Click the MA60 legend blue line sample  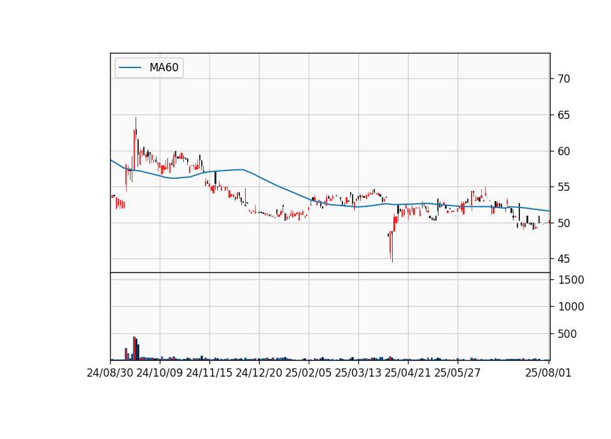tap(130, 67)
